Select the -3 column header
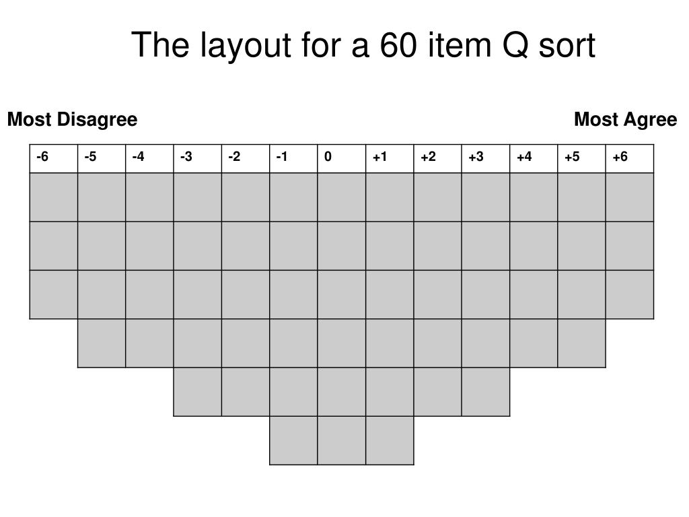The height and width of the screenshot is (517, 689). 198,159
